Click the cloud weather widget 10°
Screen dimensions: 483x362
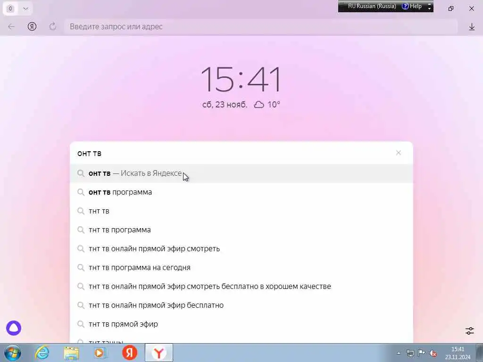(x=267, y=105)
